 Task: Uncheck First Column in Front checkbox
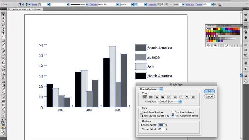tap(173, 116)
